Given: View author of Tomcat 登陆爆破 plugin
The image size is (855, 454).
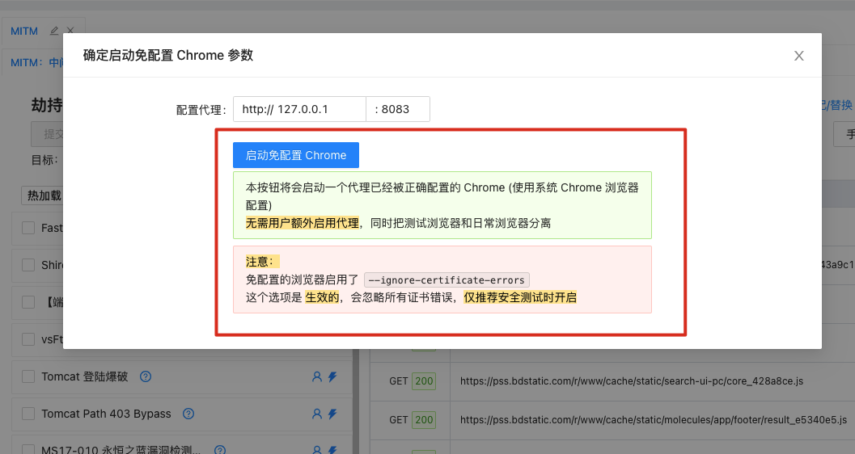Looking at the screenshot, I should tap(317, 376).
